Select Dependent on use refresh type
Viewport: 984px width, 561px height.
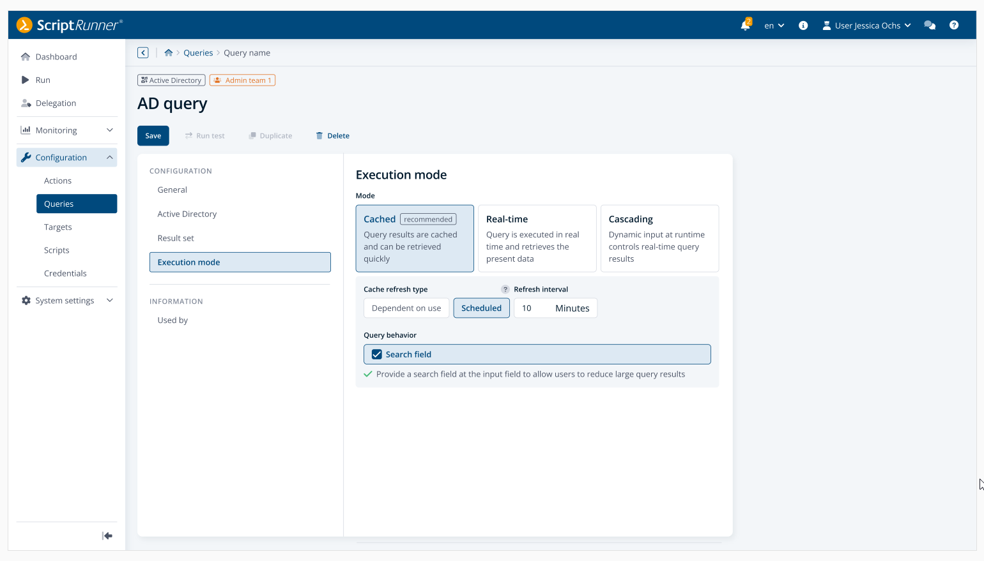[x=406, y=308]
